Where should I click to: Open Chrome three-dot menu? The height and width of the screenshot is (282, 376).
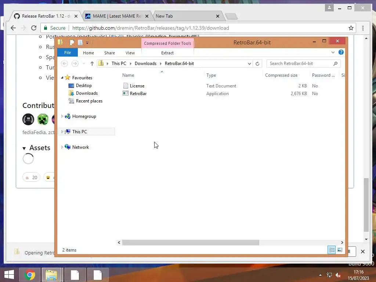(363, 28)
